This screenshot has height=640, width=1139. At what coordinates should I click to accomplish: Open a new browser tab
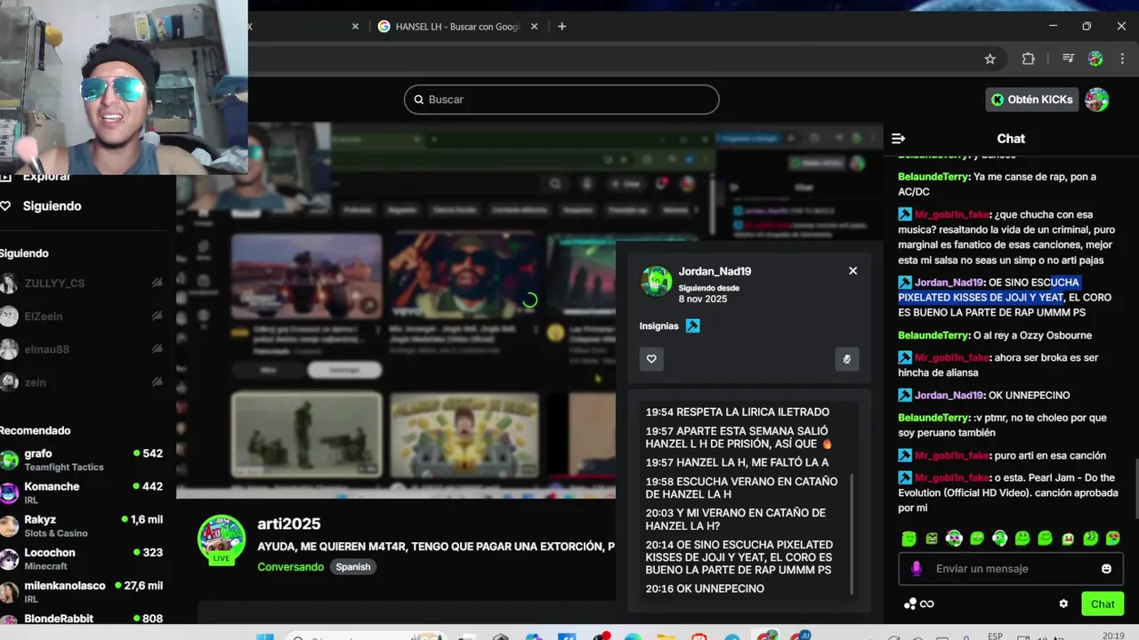click(x=561, y=27)
